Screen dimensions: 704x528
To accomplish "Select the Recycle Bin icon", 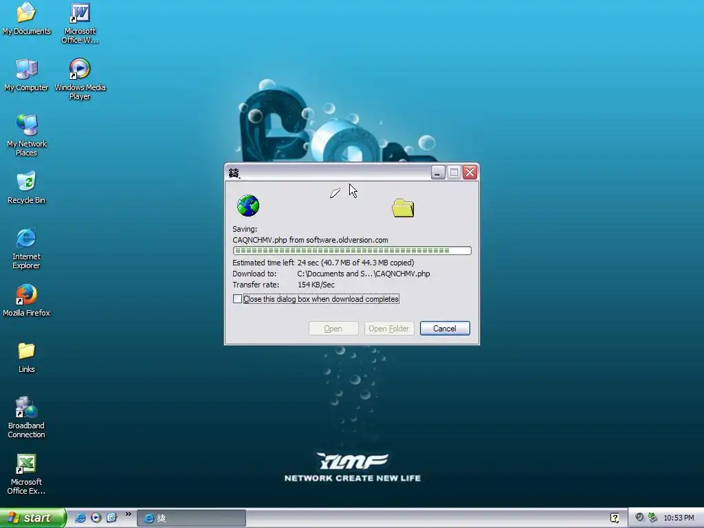I will (x=26, y=188).
